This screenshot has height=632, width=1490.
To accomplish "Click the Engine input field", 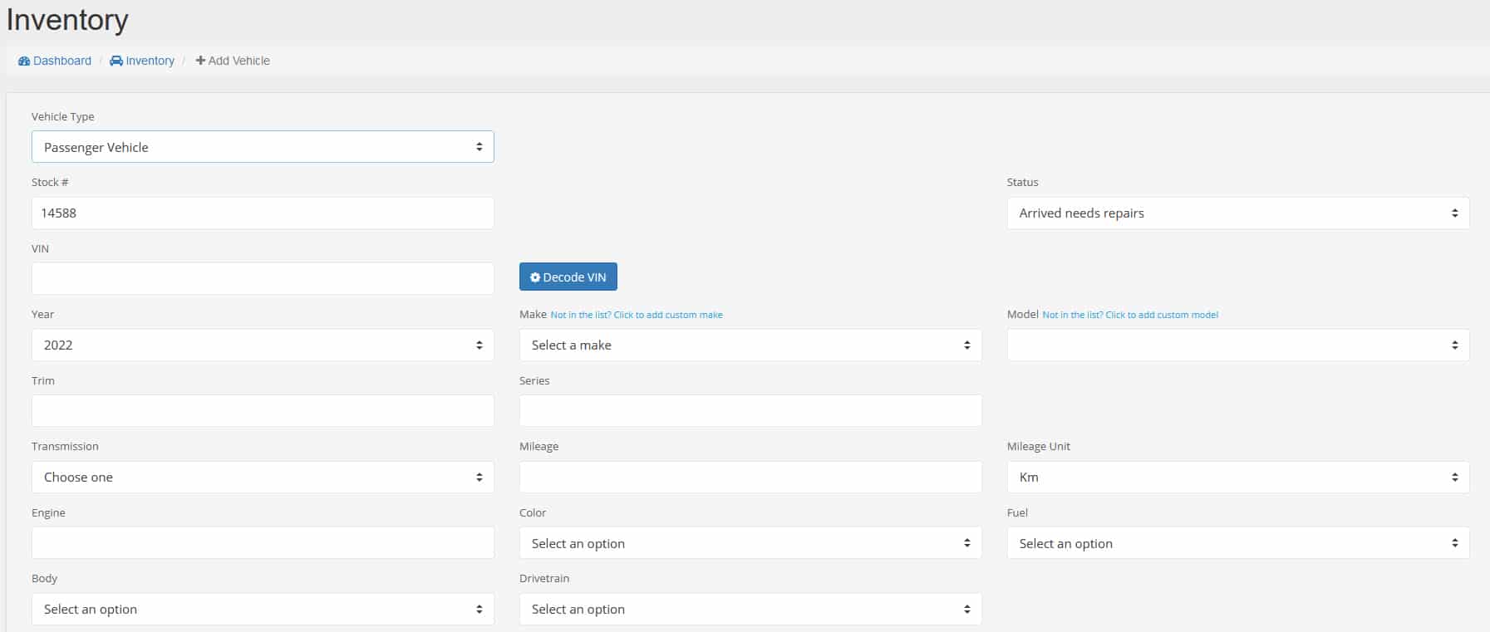I will 263,542.
